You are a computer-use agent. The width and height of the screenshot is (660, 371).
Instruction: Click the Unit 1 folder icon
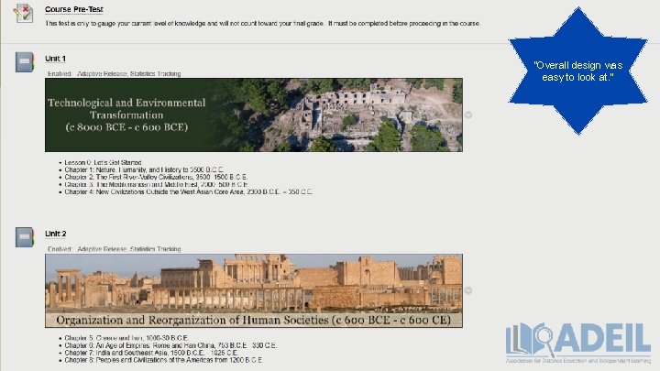[25, 62]
